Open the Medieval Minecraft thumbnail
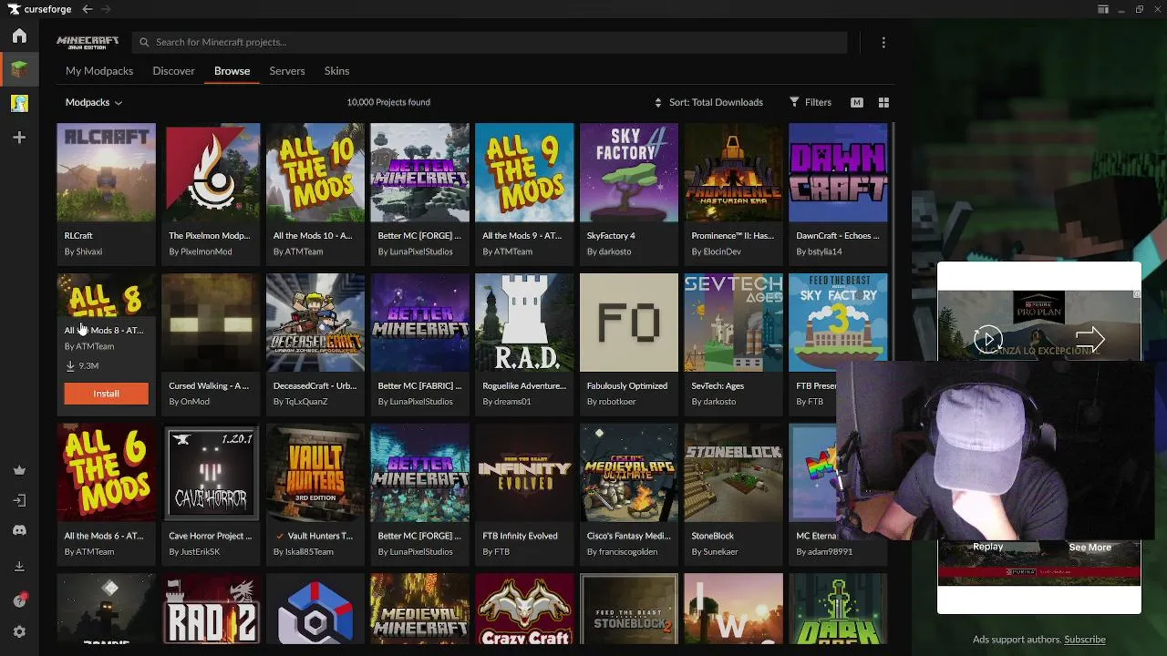The height and width of the screenshot is (656, 1167). pos(419,609)
